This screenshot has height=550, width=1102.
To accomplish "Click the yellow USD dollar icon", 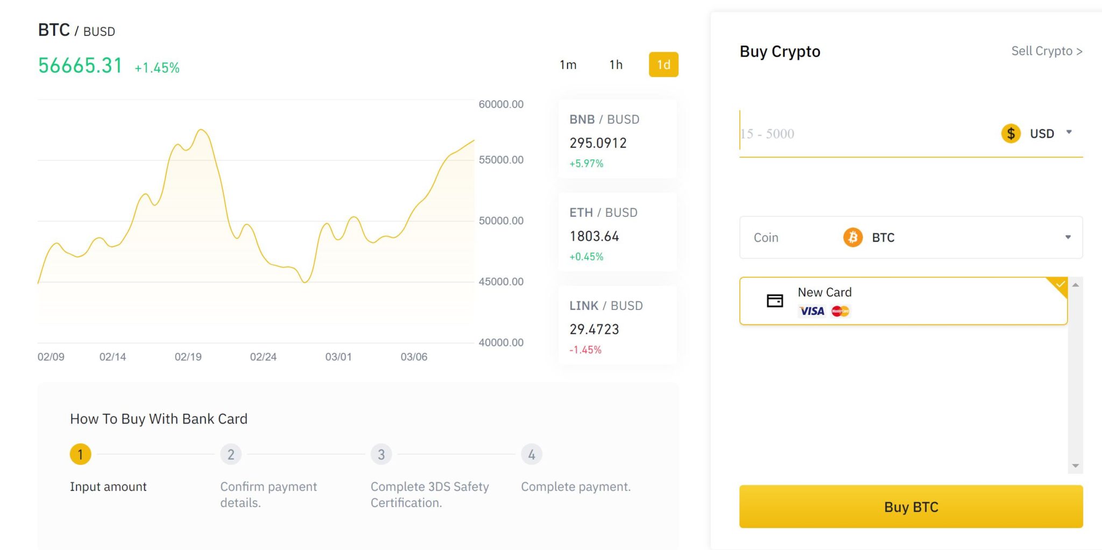I will (1011, 133).
